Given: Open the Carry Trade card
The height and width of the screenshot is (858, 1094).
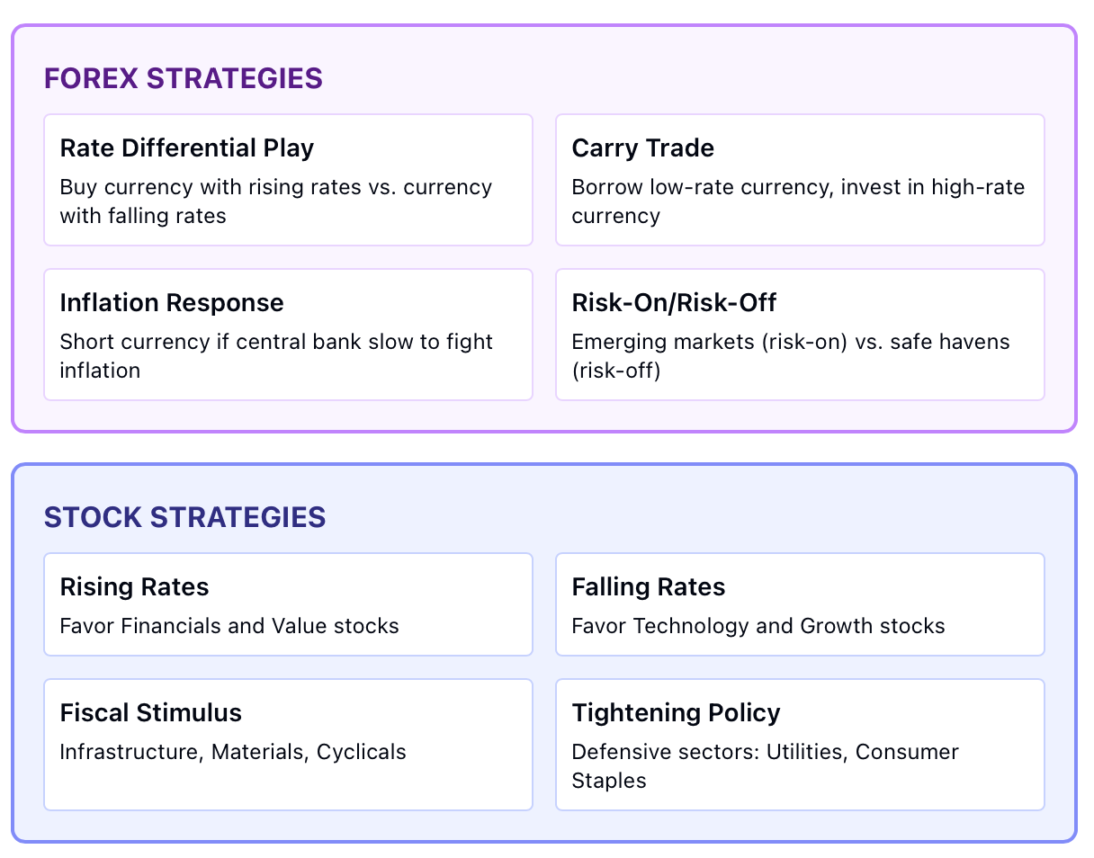Looking at the screenshot, I should click(800, 180).
